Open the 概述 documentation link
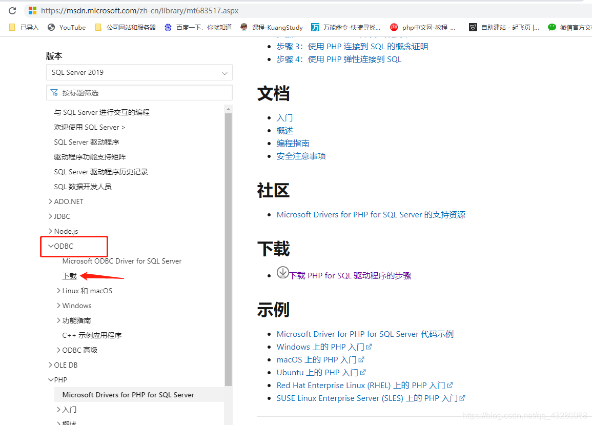Screen dimensions: 592x425 click(284, 131)
